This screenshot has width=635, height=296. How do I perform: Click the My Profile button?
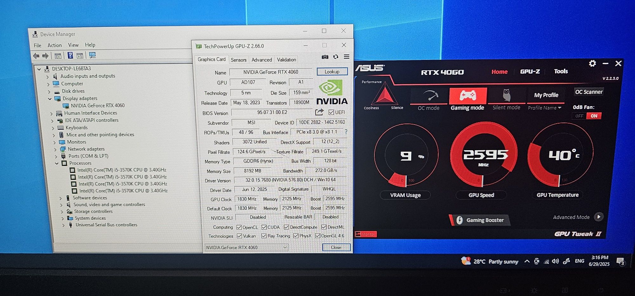click(x=546, y=95)
